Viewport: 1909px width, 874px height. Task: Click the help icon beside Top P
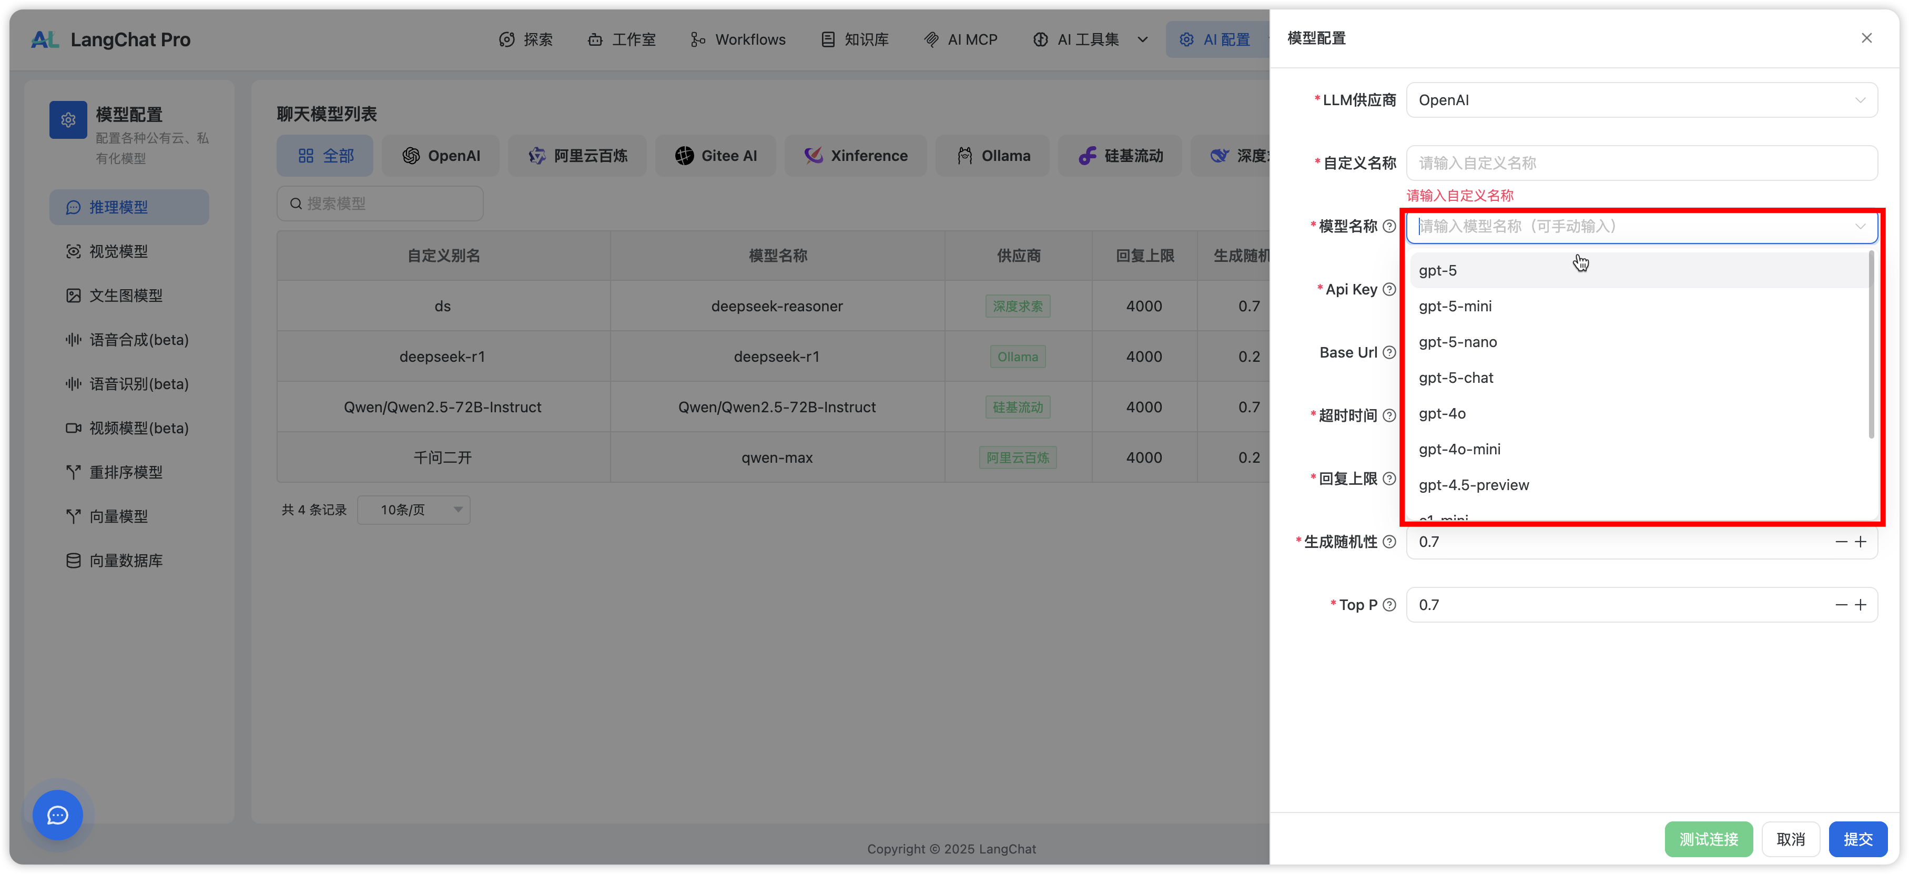pos(1389,605)
